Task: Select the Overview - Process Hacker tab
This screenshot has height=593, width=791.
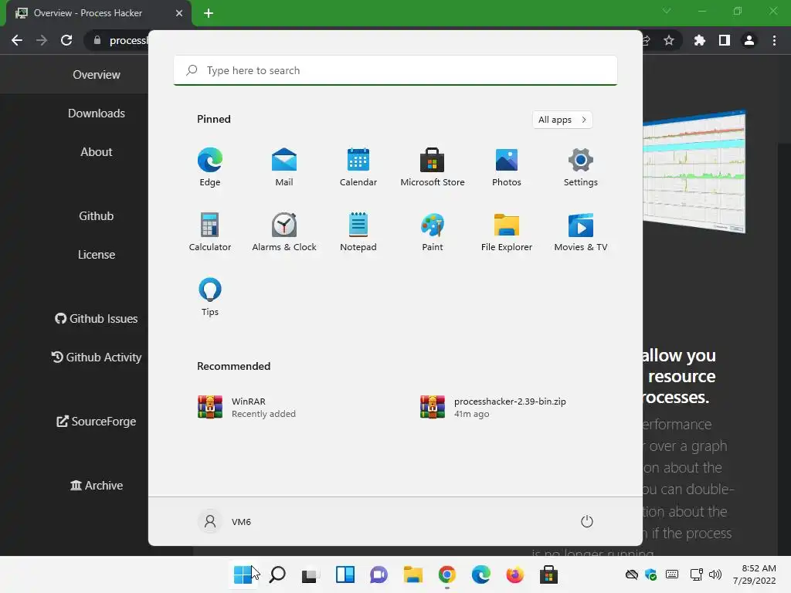Action: tap(98, 13)
